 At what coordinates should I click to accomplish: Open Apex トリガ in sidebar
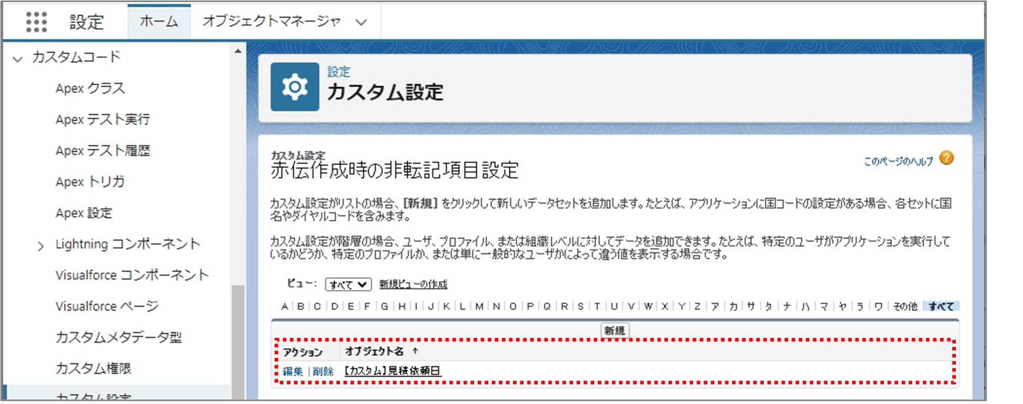pos(90,182)
